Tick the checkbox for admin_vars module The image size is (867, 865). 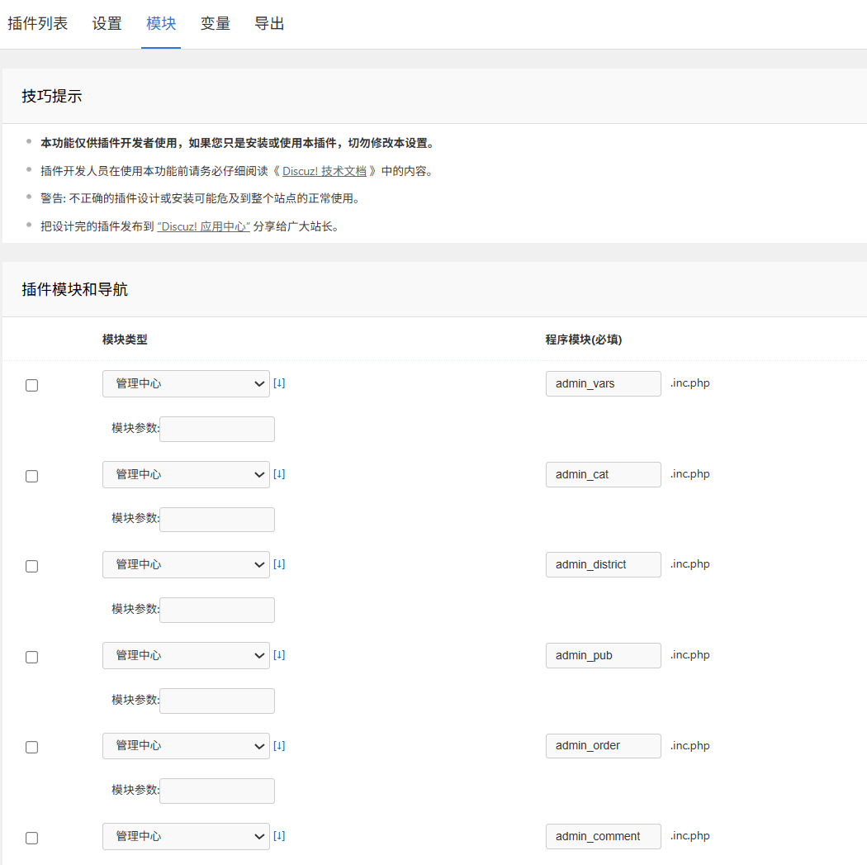click(x=32, y=385)
